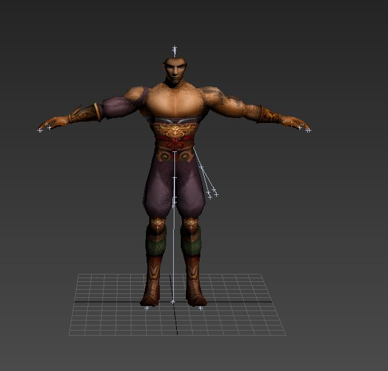
Task: Select the root helper at the grid origin
Action: pyautogui.click(x=173, y=302)
